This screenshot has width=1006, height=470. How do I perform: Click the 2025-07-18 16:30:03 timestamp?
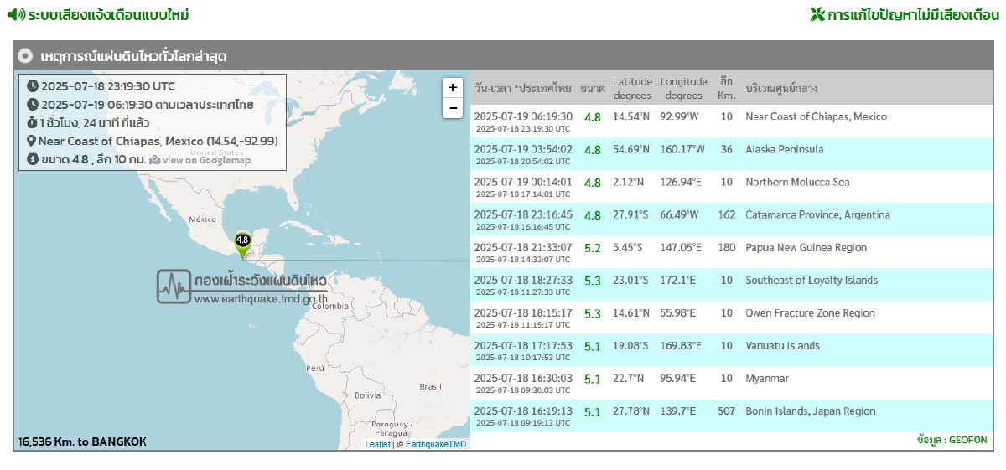[523, 378]
